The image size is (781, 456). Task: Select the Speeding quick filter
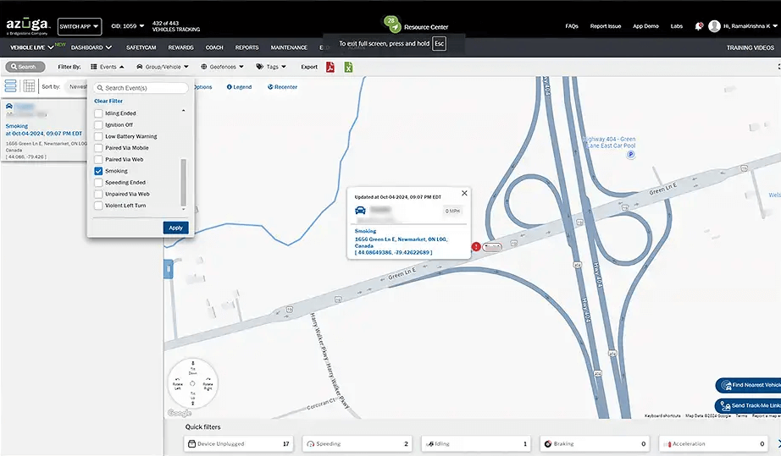point(357,443)
